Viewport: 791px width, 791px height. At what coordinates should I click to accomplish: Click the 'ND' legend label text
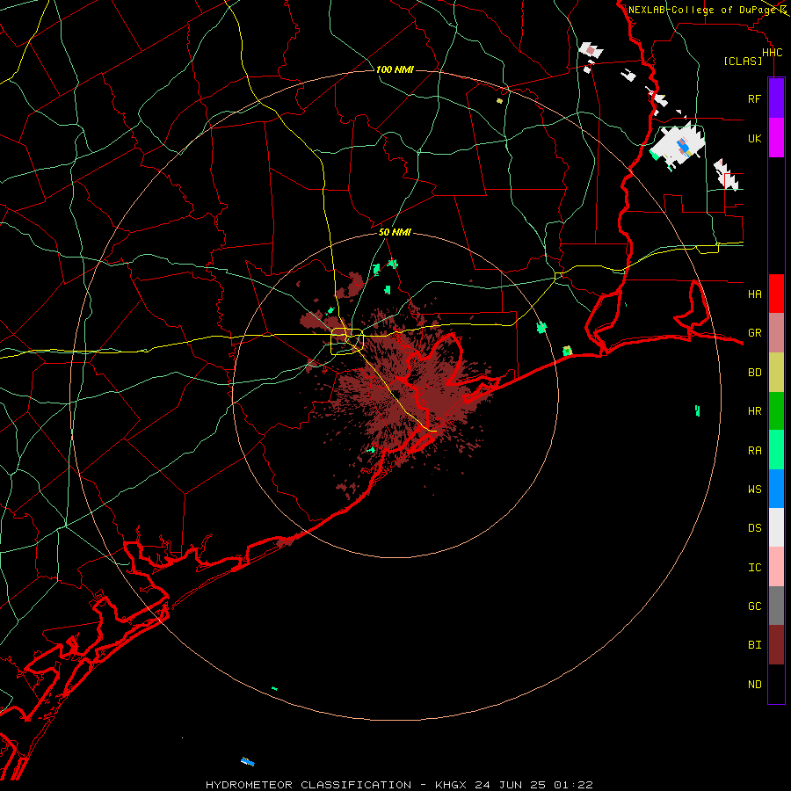(x=754, y=685)
